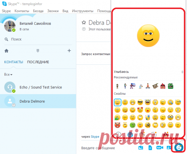Screen dimensions: 187x154
Task: Select the purple-haired superhero moji
Action: click(x=133, y=86)
